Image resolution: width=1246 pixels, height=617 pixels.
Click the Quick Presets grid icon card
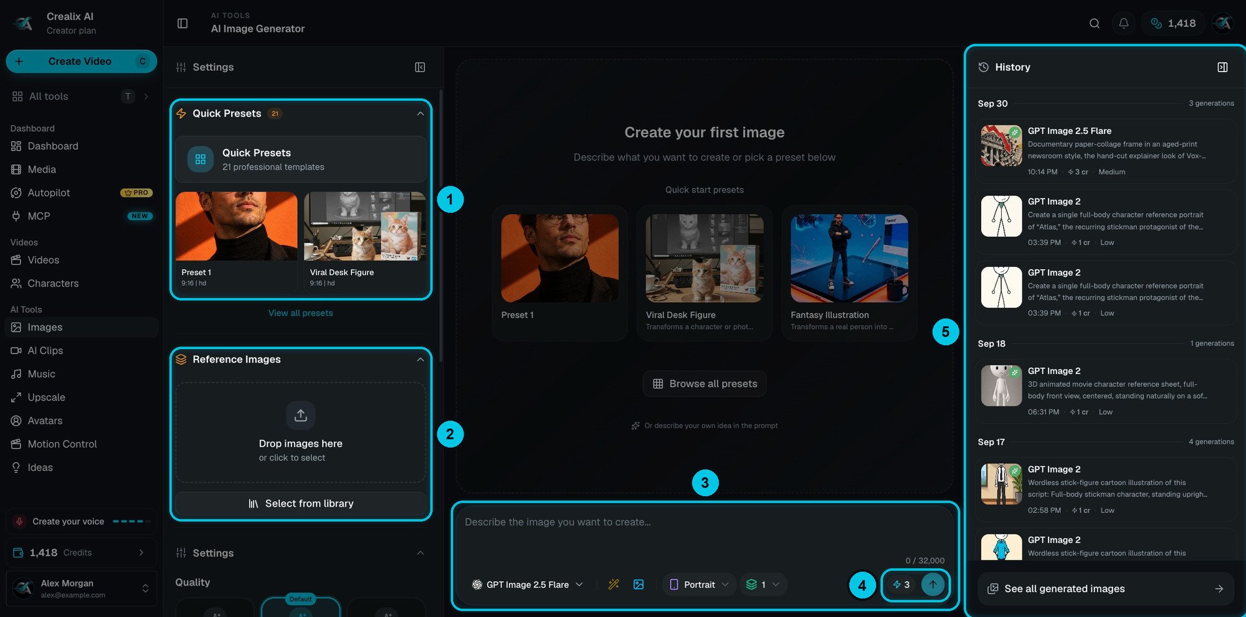(300, 160)
